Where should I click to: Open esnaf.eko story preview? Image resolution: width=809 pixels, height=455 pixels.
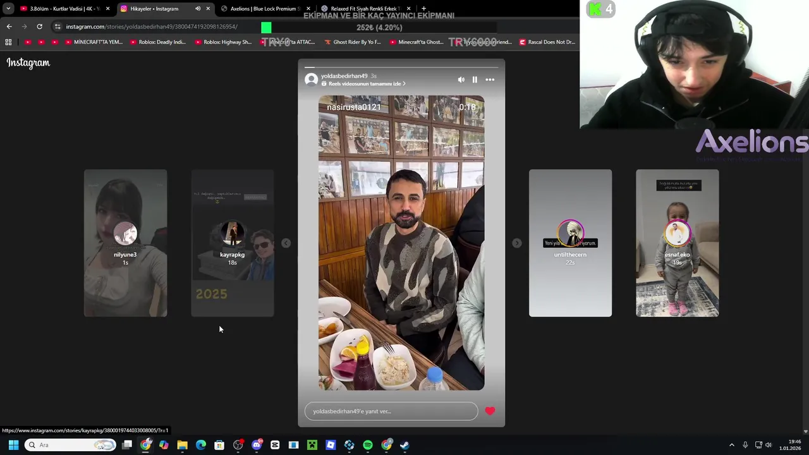(677, 243)
